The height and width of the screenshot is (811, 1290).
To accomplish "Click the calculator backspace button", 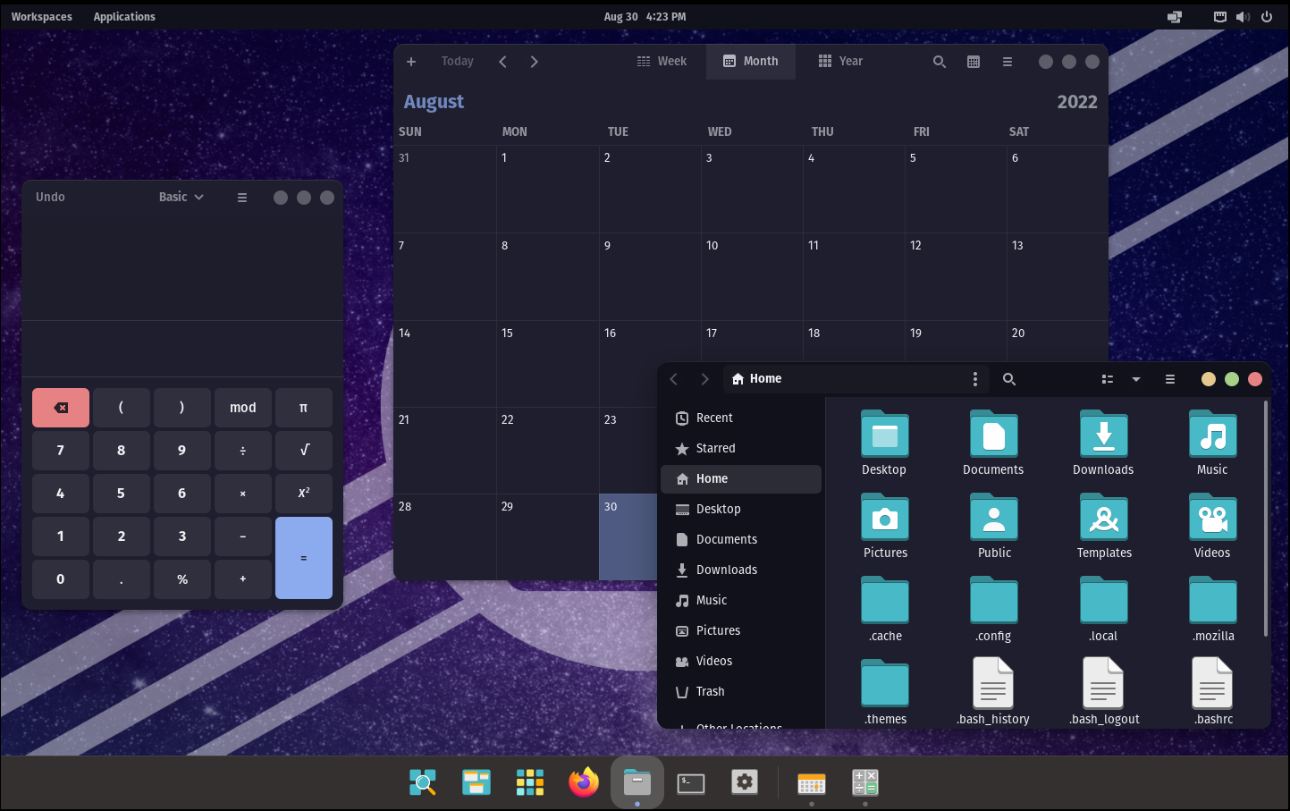I will [x=61, y=408].
